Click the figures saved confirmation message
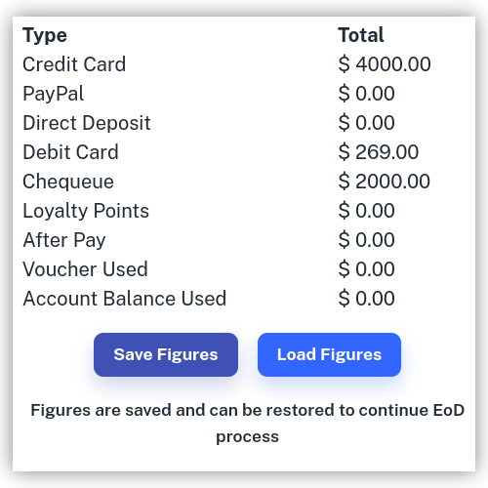The image size is (488, 488). pyautogui.click(x=247, y=423)
